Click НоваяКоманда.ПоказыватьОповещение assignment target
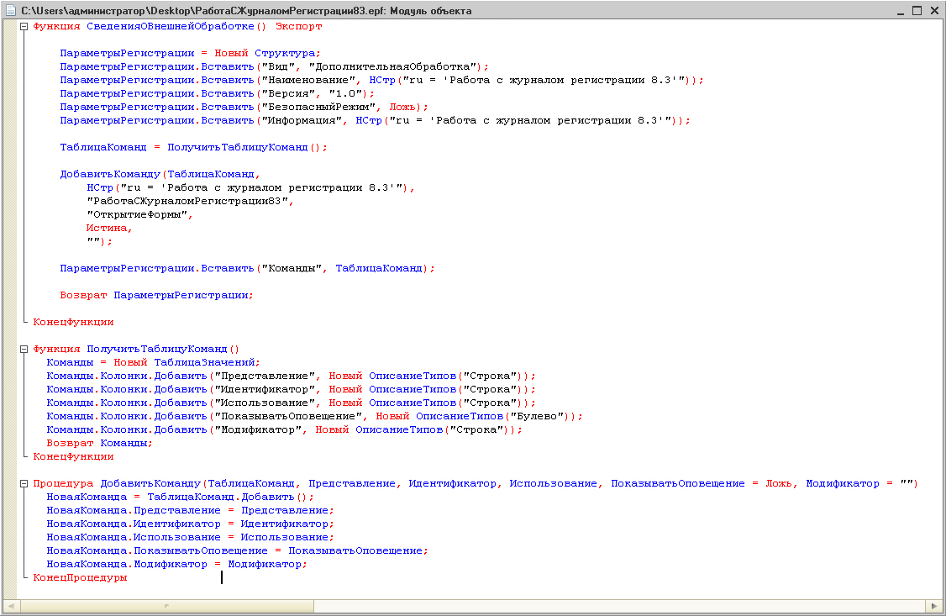946x616 pixels. click(x=157, y=550)
